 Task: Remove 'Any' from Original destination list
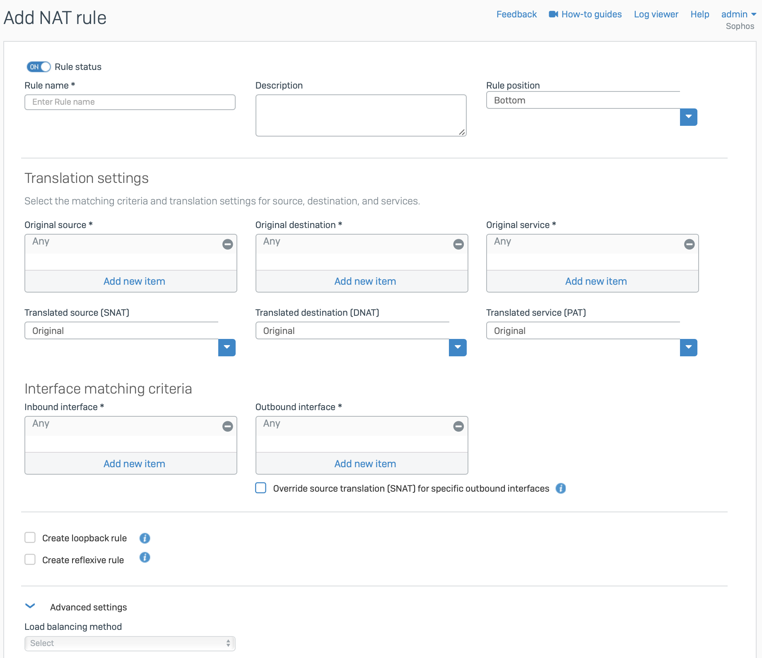(458, 244)
